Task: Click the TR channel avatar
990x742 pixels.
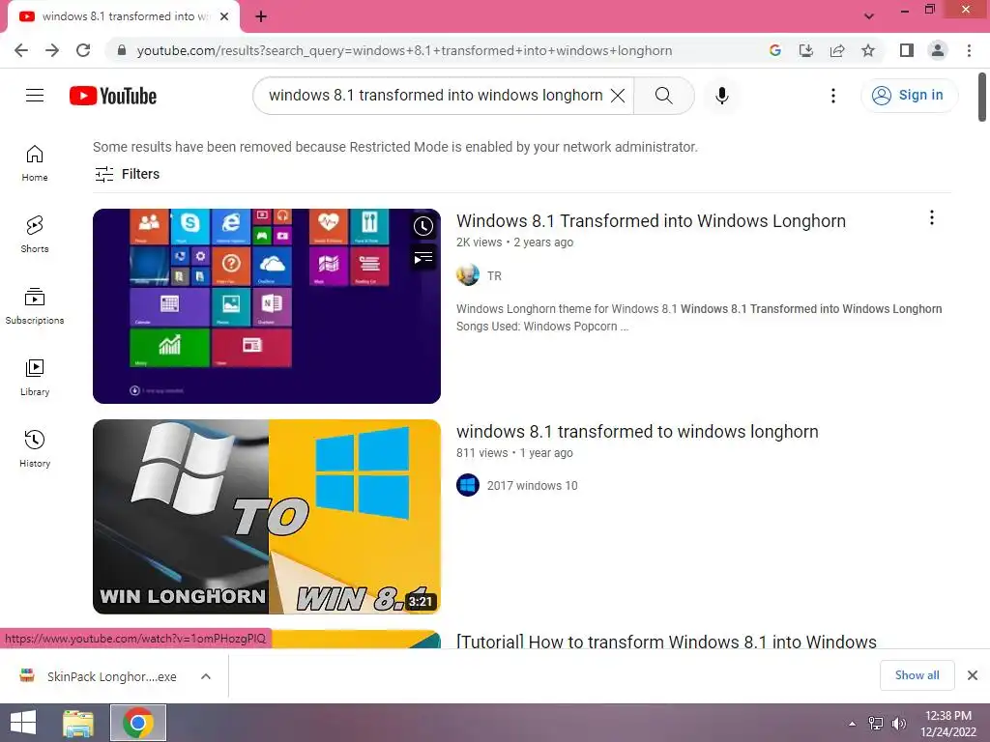Action: [x=468, y=275]
